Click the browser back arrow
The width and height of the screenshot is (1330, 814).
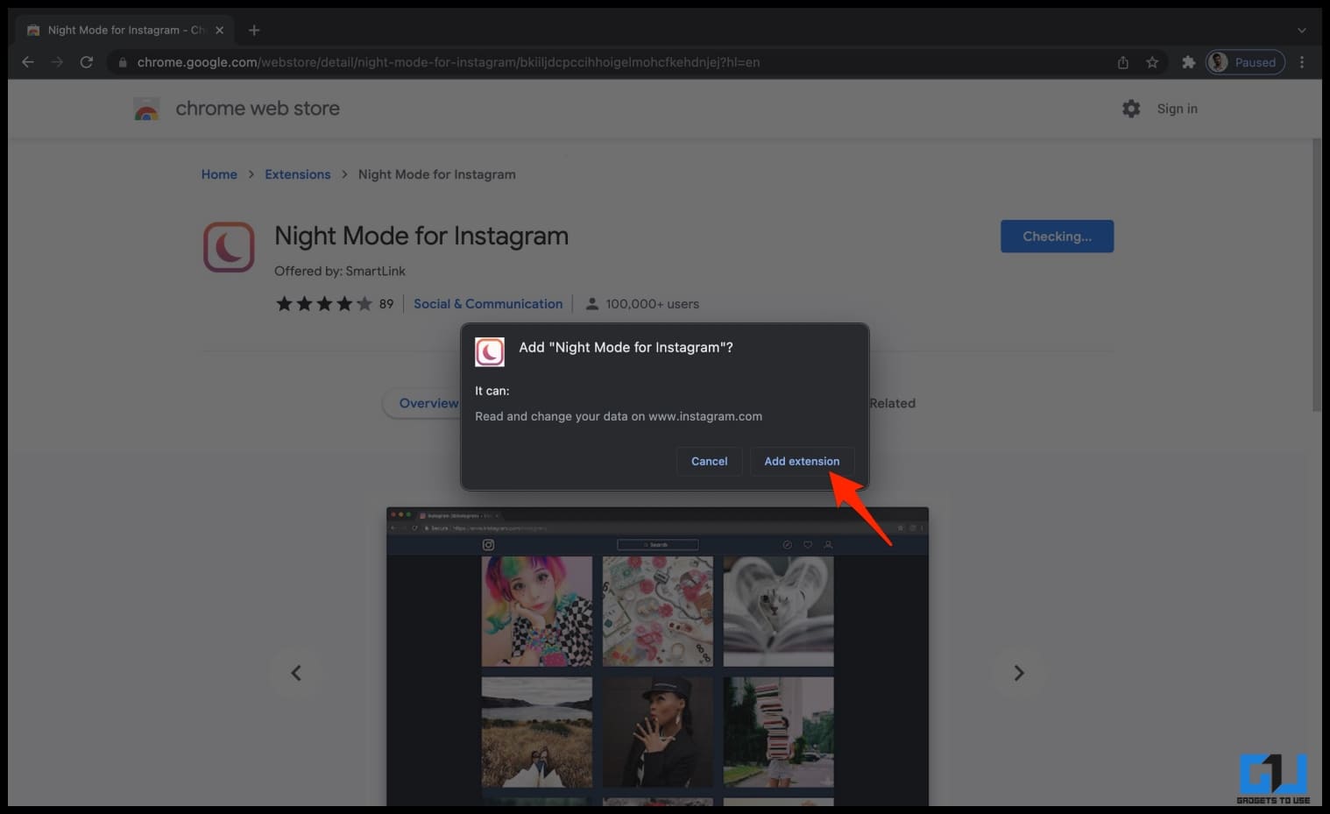click(x=28, y=62)
